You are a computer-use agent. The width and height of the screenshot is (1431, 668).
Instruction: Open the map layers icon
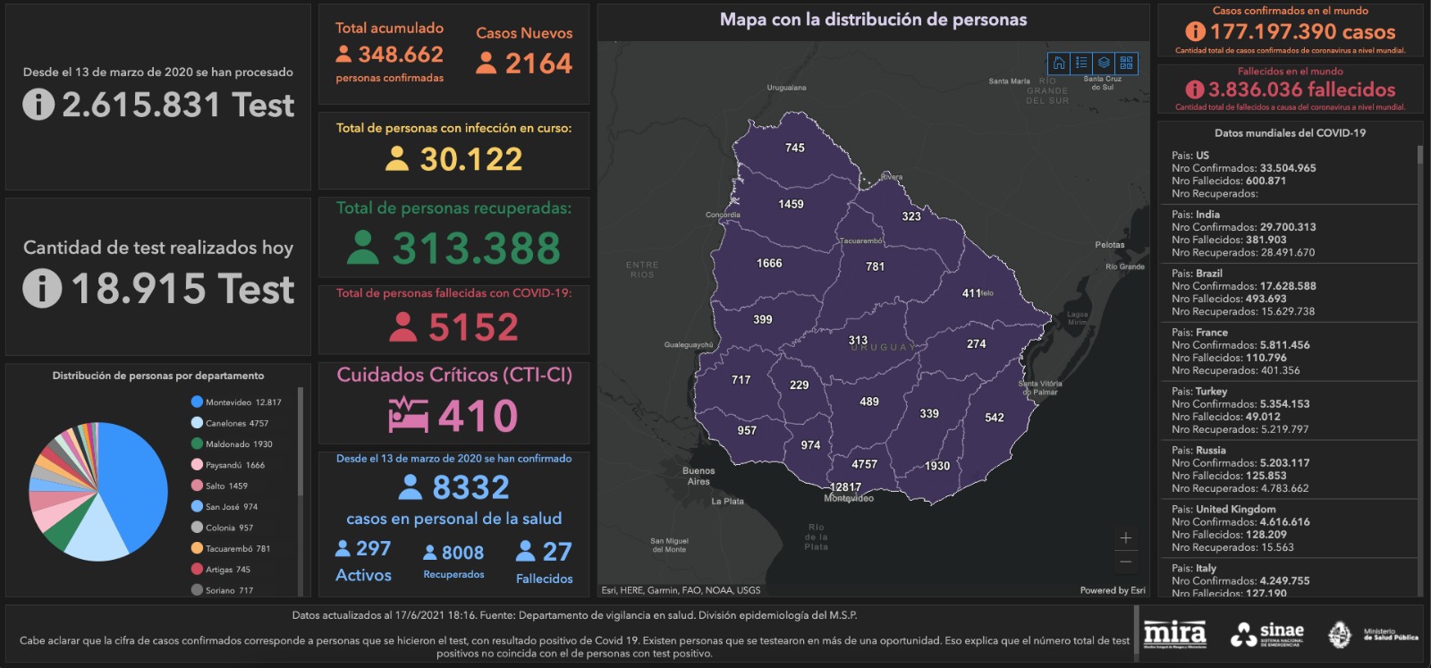click(1104, 63)
